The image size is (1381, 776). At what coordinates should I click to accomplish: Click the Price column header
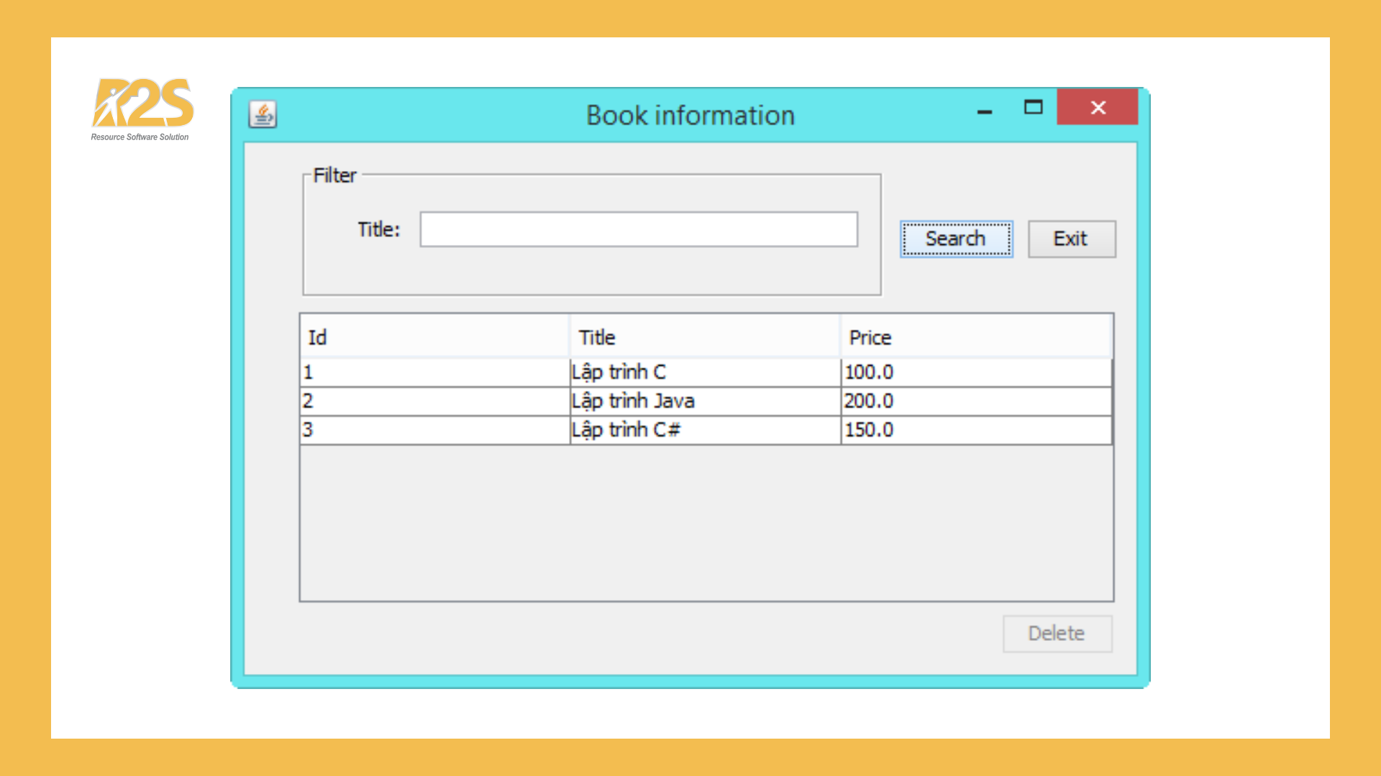pyautogui.click(x=975, y=337)
